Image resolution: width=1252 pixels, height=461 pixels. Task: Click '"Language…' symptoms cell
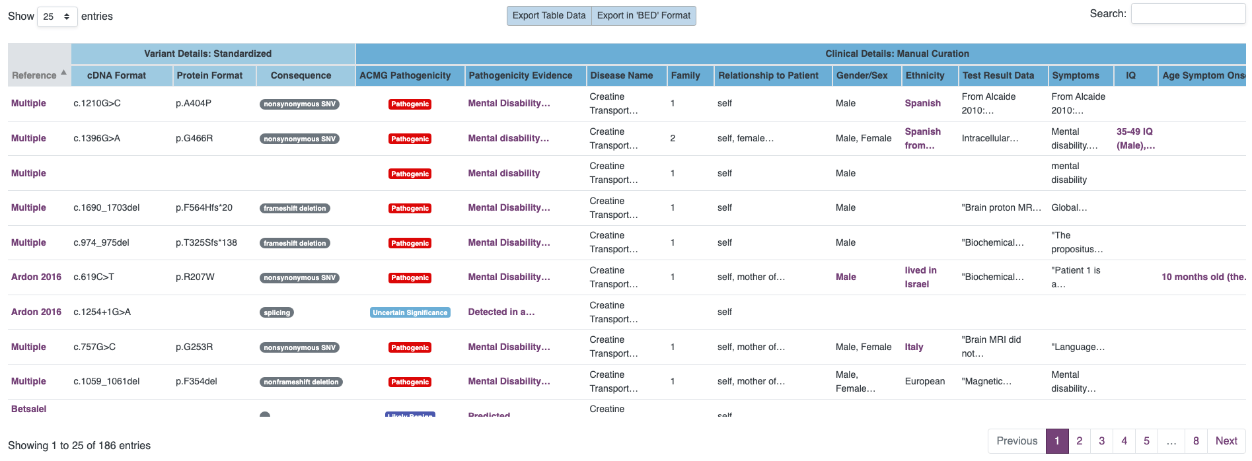pyautogui.click(x=1078, y=347)
